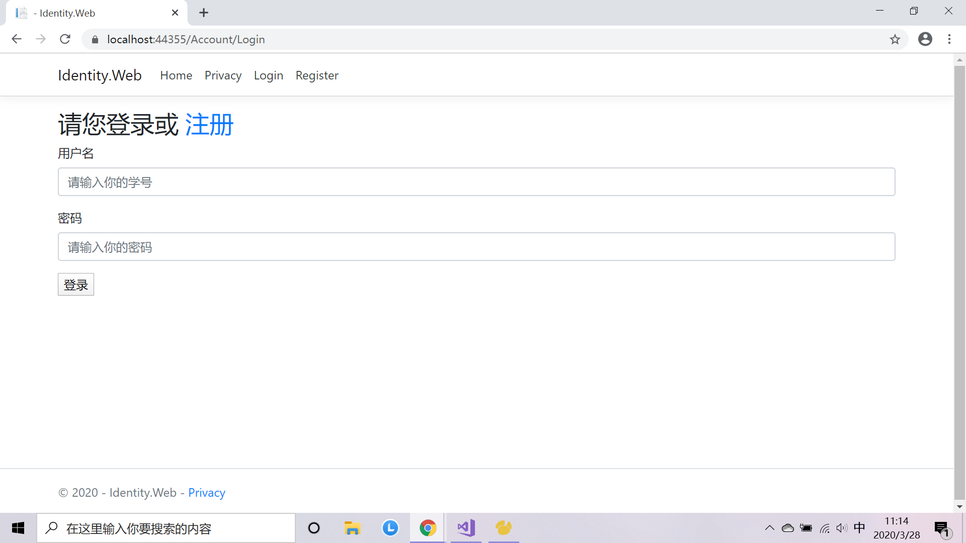Bookmark this page with star icon

(895, 39)
